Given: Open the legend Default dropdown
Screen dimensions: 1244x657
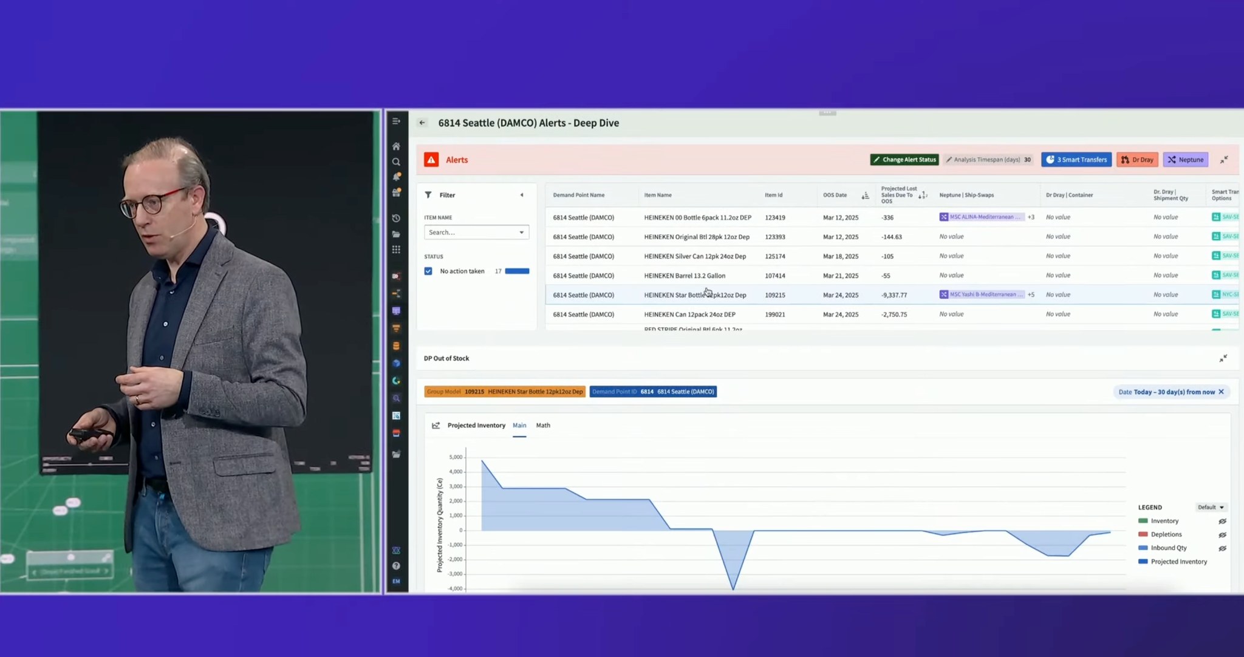Looking at the screenshot, I should (x=1211, y=508).
